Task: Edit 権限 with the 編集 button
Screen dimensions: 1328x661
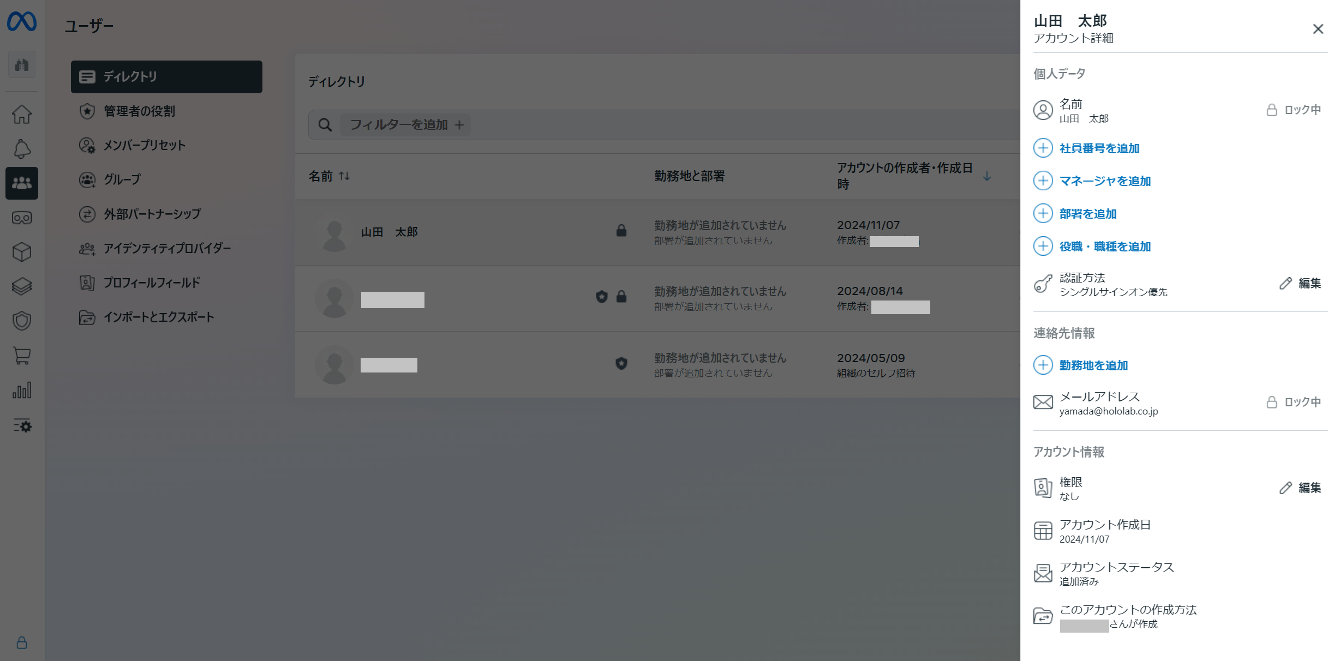Action: tap(1300, 488)
